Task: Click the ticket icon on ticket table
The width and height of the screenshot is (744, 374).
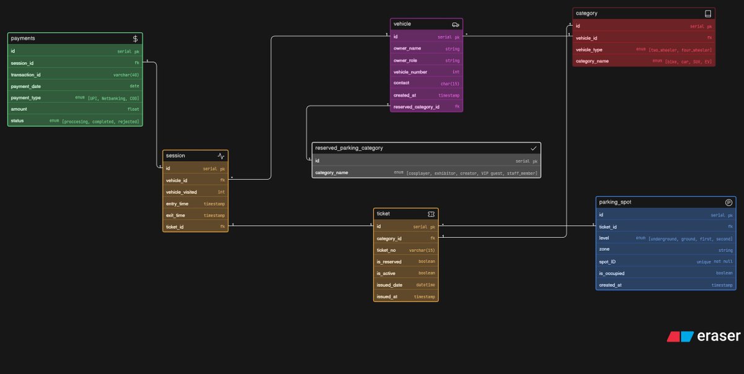Action: click(x=431, y=214)
